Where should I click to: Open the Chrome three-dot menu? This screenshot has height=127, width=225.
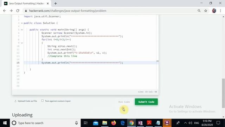220,11
